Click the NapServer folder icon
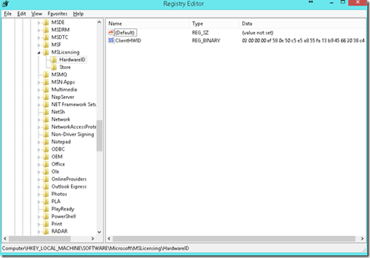The width and height of the screenshot is (370, 258). [x=46, y=97]
